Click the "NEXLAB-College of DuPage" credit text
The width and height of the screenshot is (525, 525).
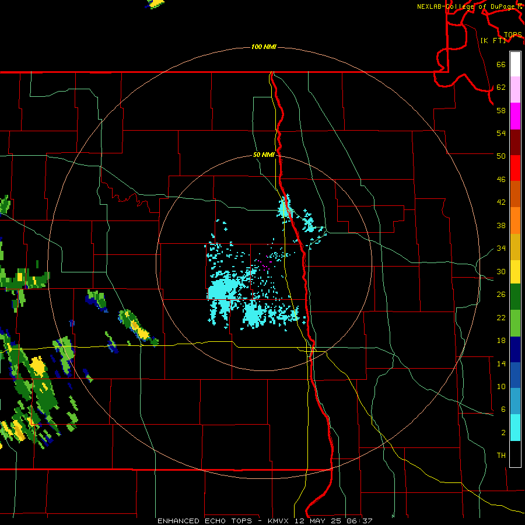(466, 6)
